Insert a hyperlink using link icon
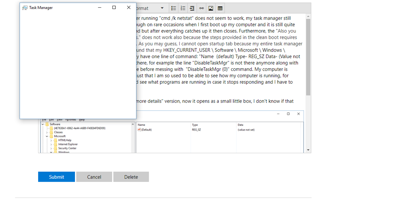 point(201,8)
